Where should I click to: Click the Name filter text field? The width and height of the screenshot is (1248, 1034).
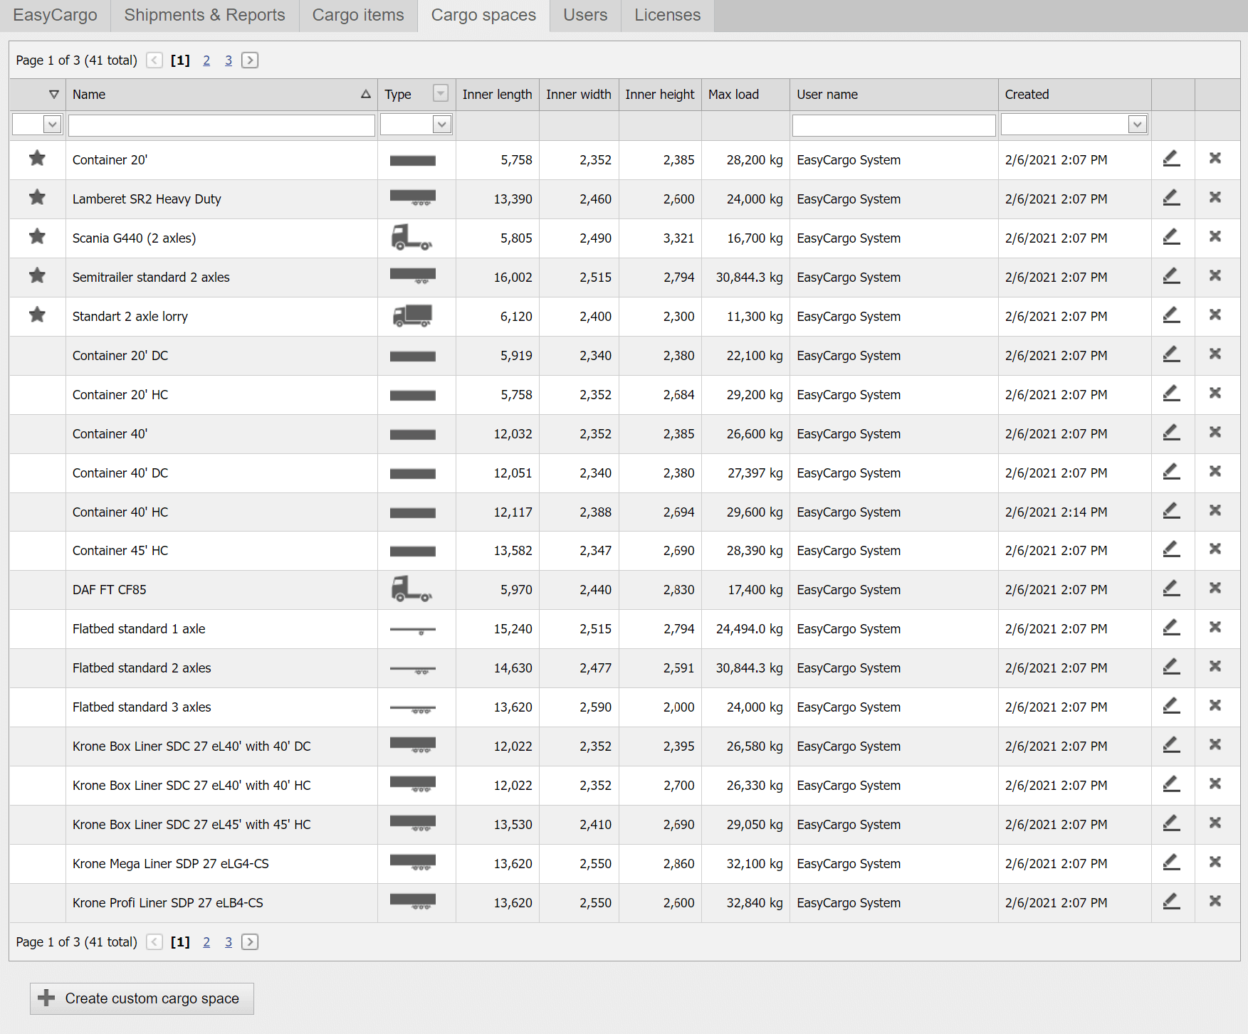coord(221,125)
